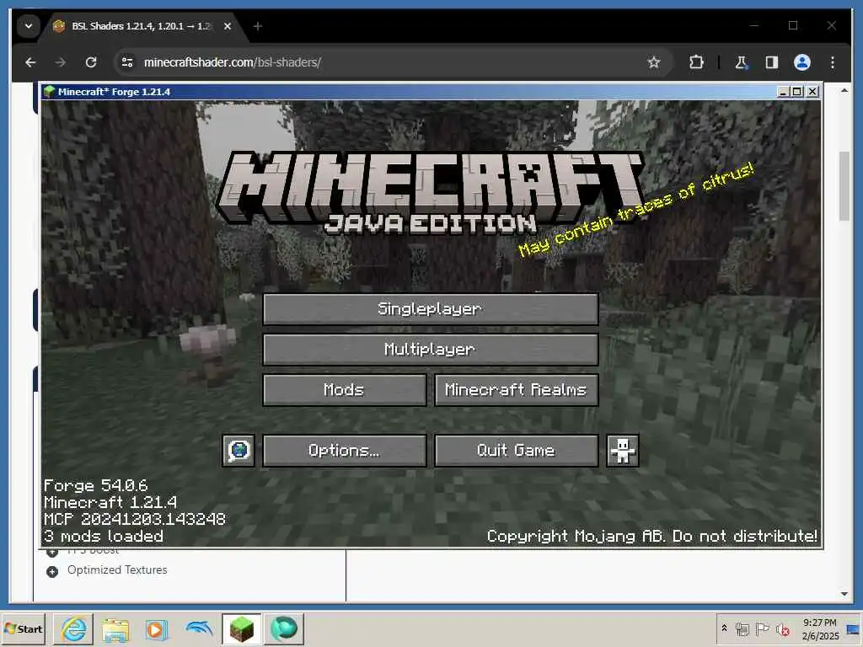Open the Singleplayer menu in Minecraft

[x=431, y=308]
